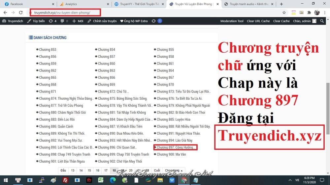The height and width of the screenshot is (185, 330).
Task: Open Microsoft Edge from the taskbar
Action: 113,180
